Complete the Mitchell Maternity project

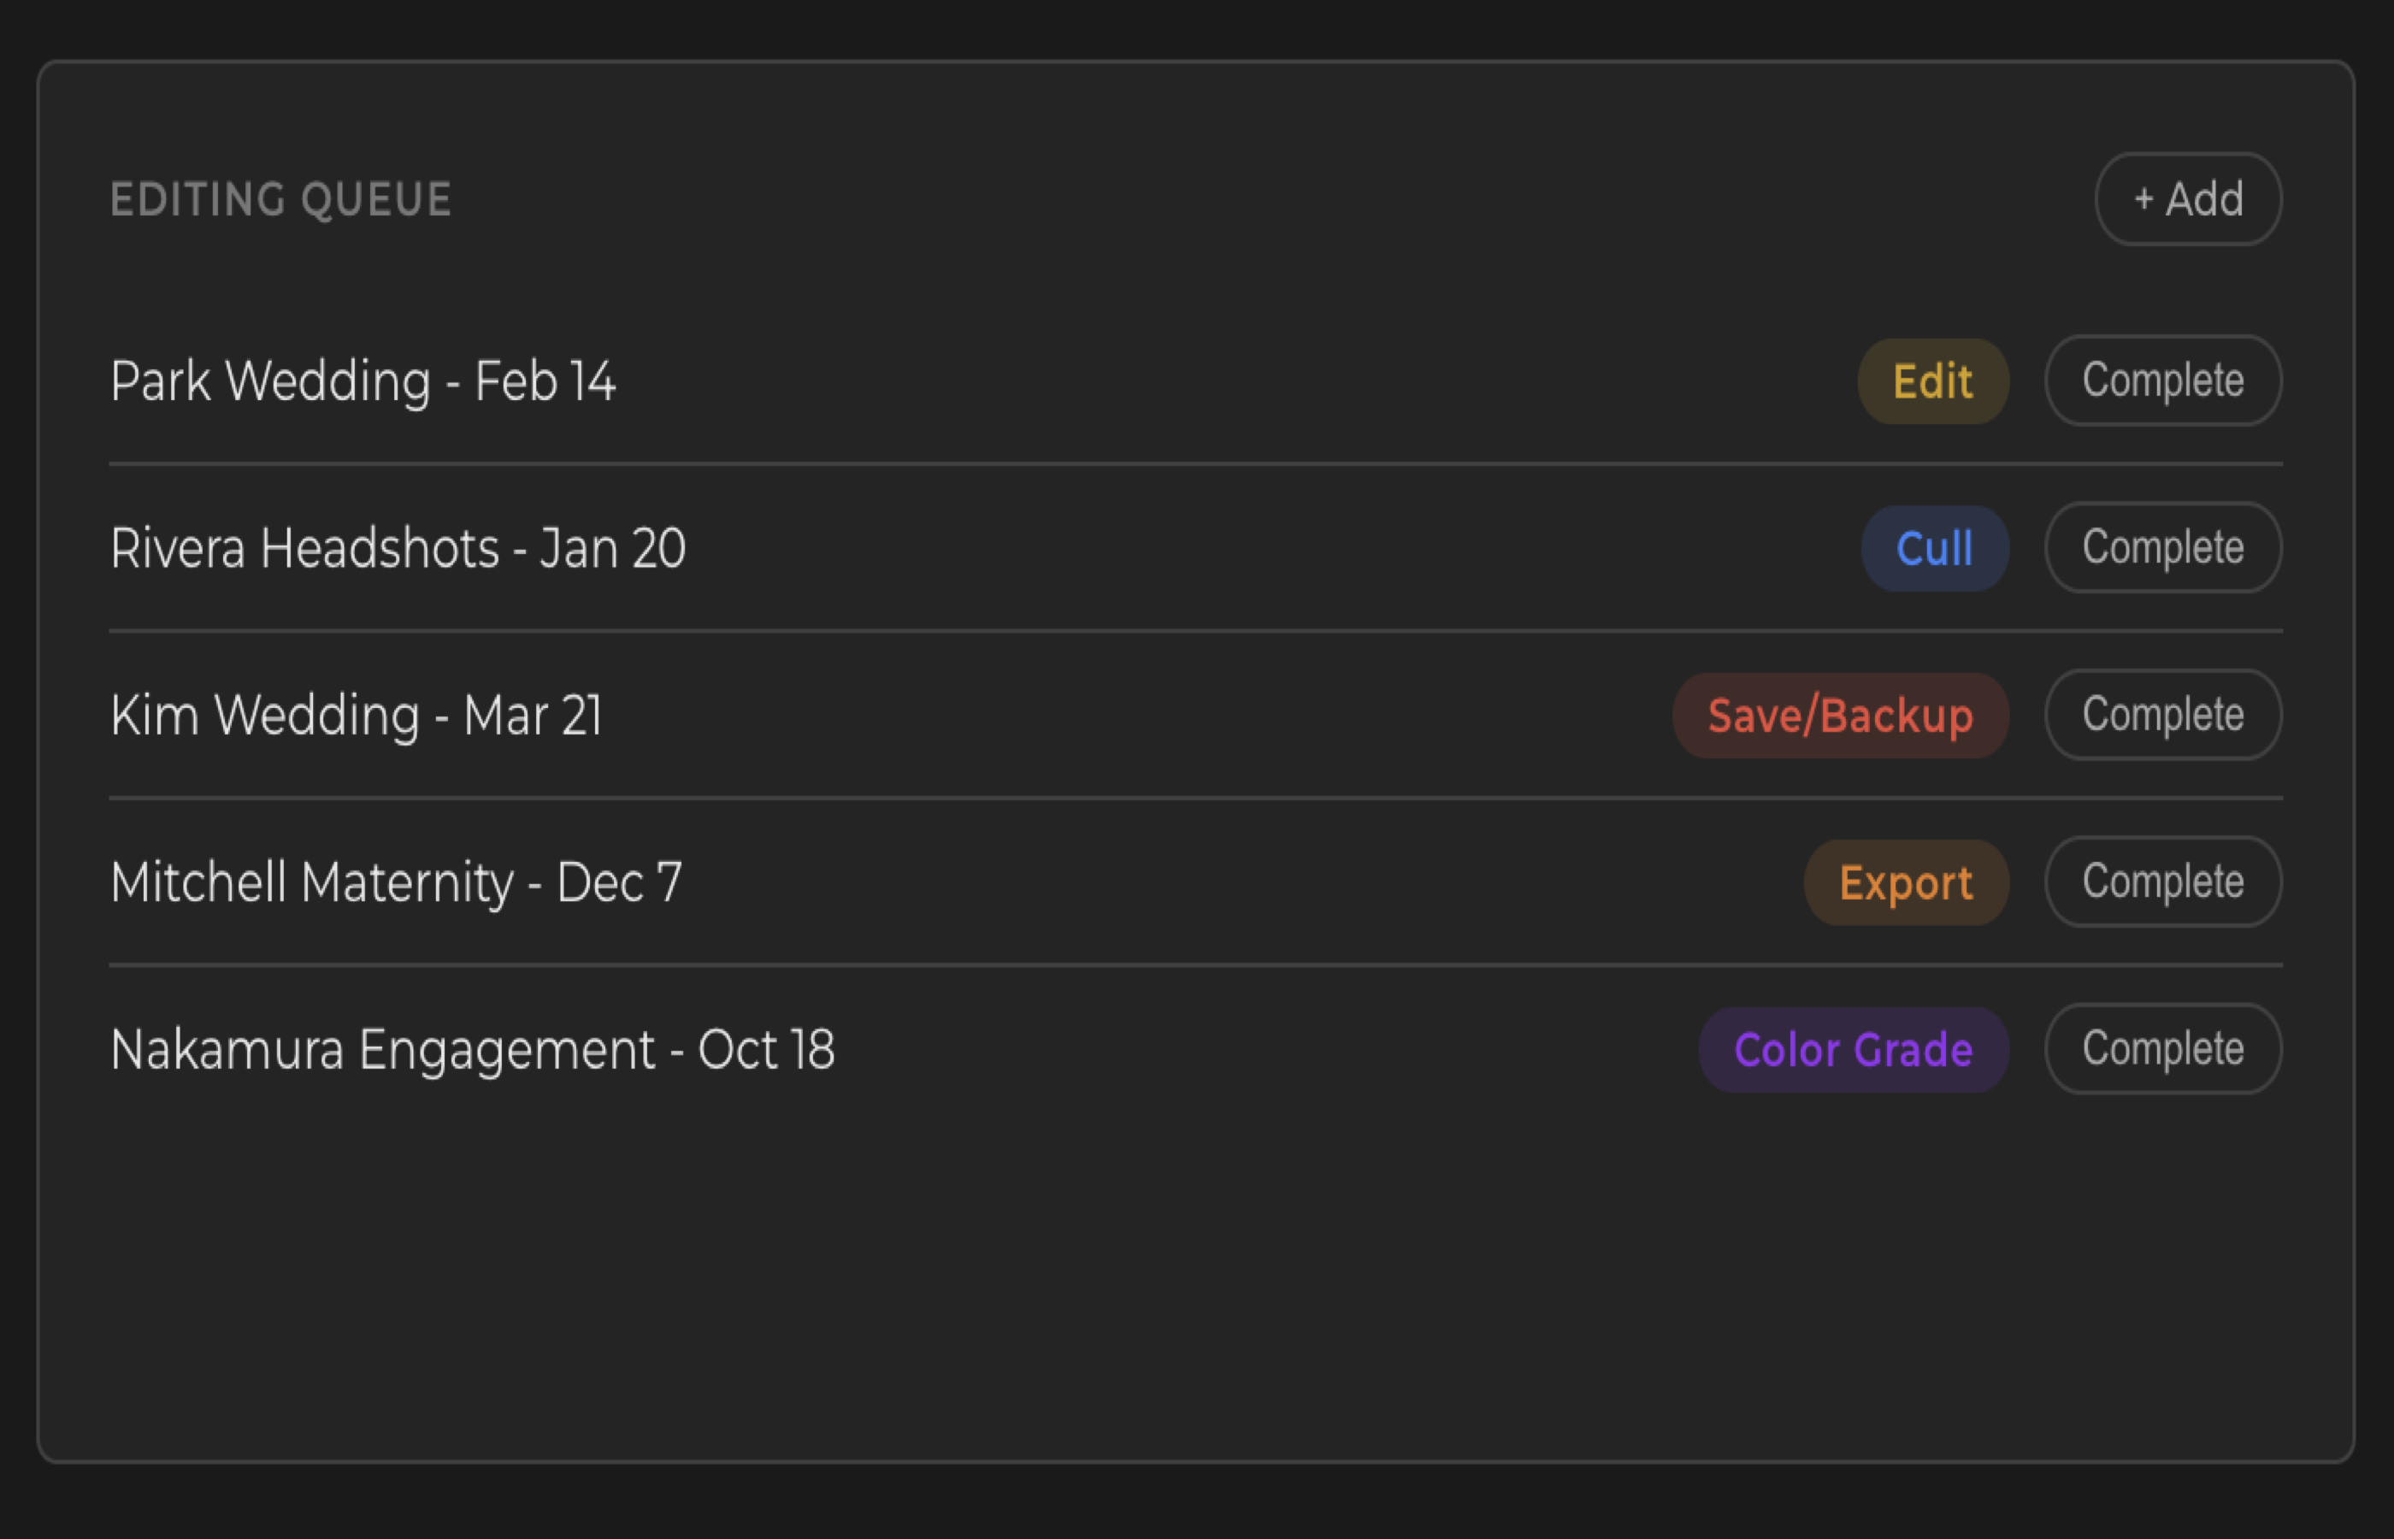pyautogui.click(x=2162, y=882)
